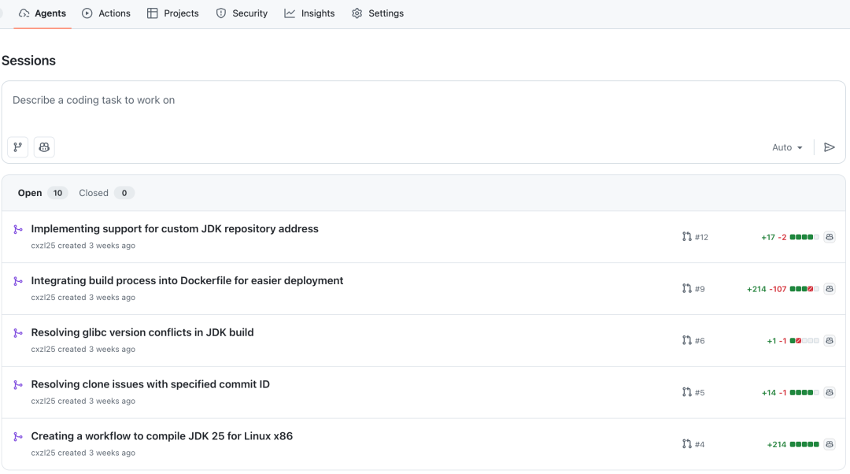Click the Open count badge 10
Screen dimensions: 850x474
point(57,193)
